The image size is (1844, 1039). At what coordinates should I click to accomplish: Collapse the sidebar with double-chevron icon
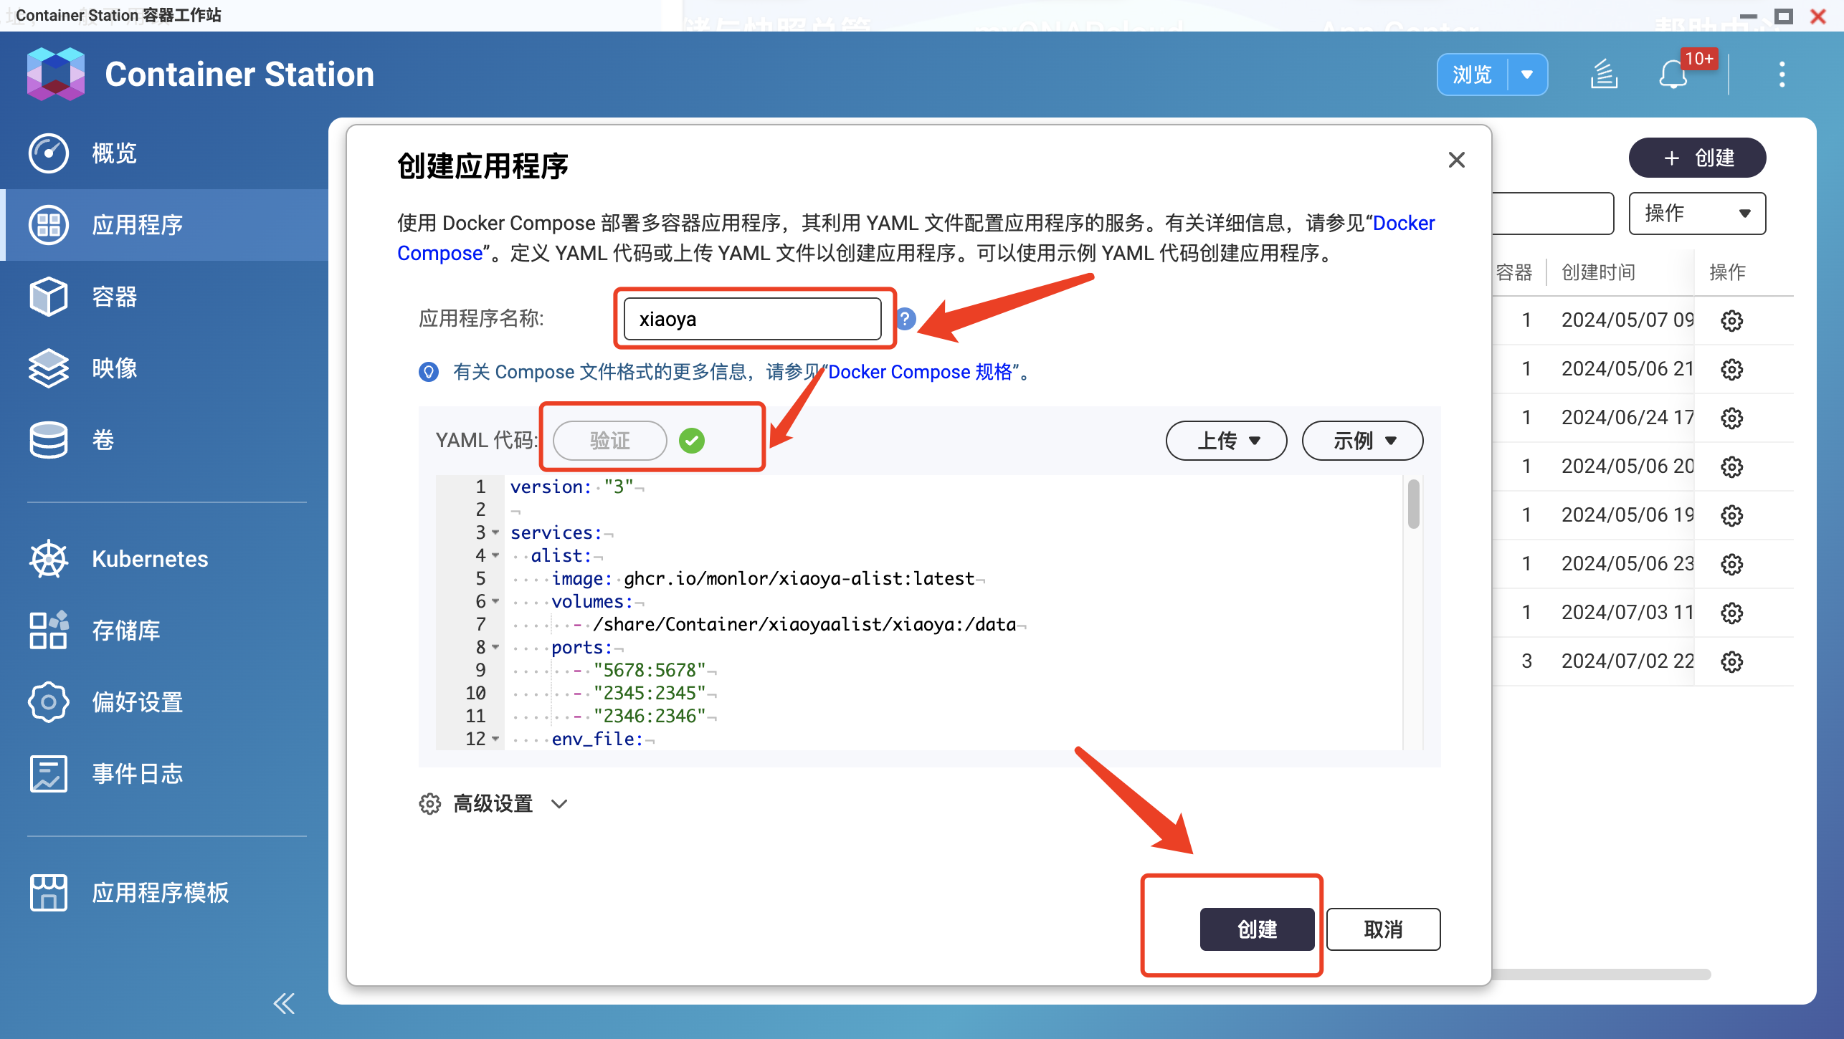(284, 1003)
